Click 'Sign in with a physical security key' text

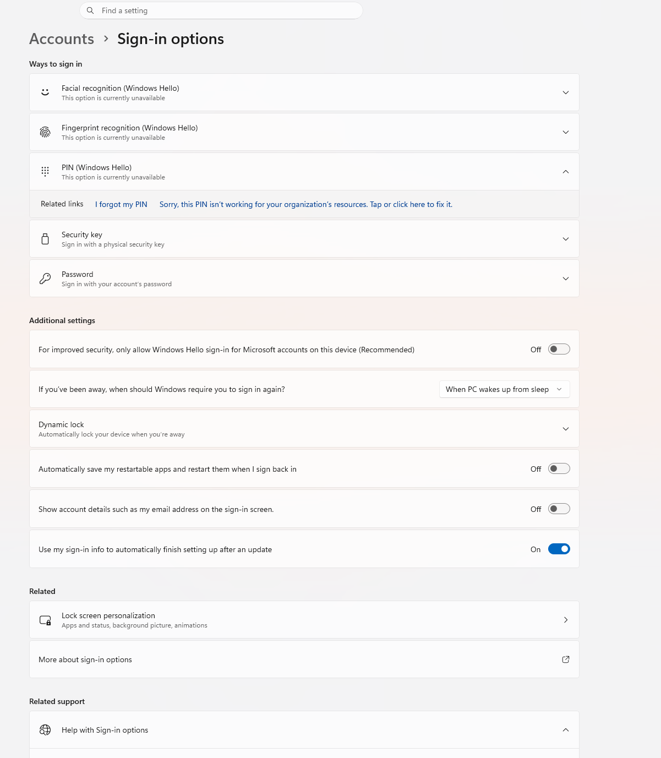[113, 244]
